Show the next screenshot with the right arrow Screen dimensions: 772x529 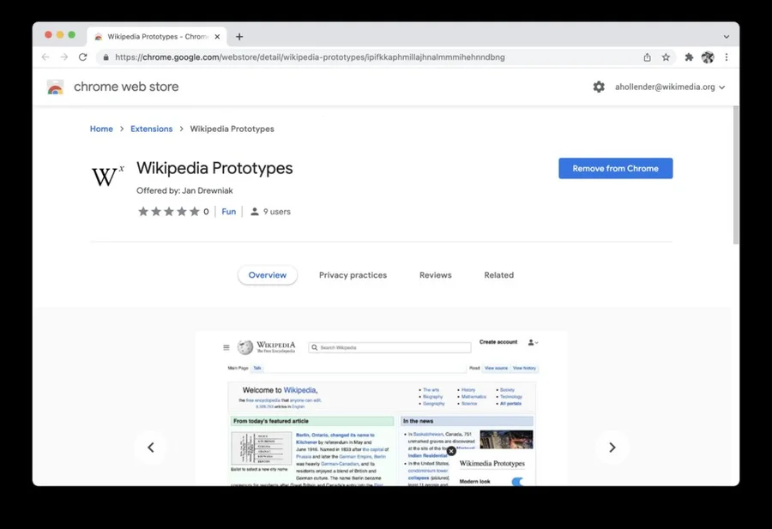(612, 448)
